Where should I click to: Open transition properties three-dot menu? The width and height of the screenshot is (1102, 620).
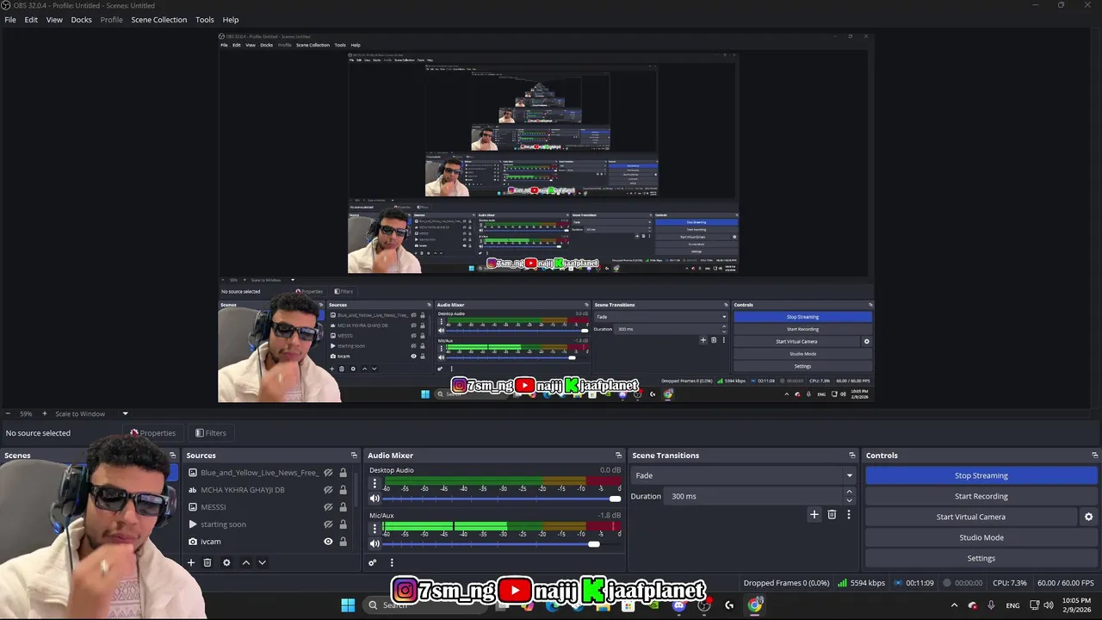(x=848, y=514)
